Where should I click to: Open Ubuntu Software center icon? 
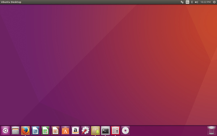tap(65, 131)
